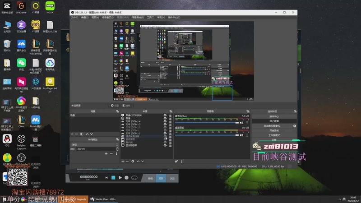
Task: Open 帮助(H) menu in OBS
Action: click(161, 18)
